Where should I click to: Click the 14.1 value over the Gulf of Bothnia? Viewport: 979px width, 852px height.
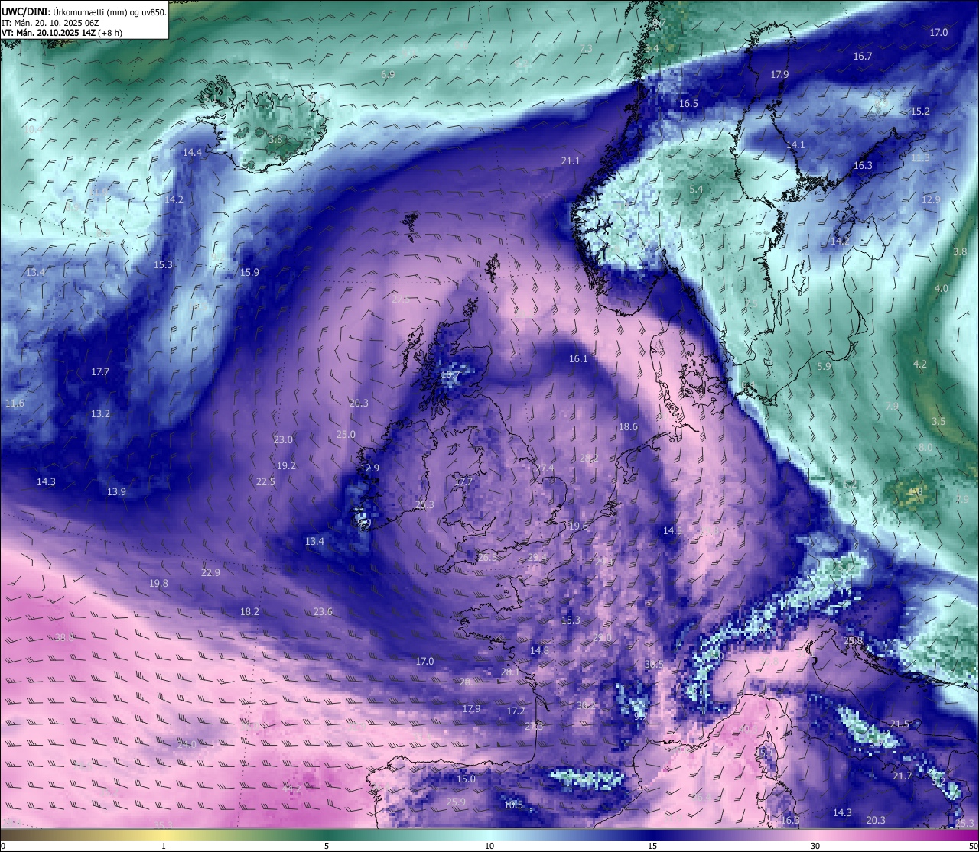coord(795,144)
